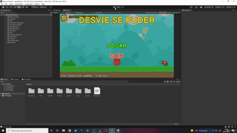Select the Hand tool in the toolbar
Image resolution: width=237 pixels, height=133 pixels.
(x=3, y=7)
